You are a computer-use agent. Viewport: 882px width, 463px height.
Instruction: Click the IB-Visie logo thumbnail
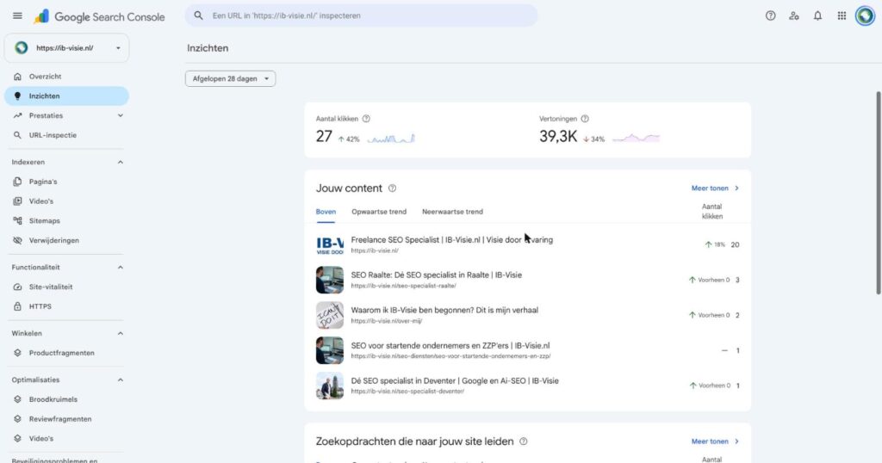click(x=330, y=245)
